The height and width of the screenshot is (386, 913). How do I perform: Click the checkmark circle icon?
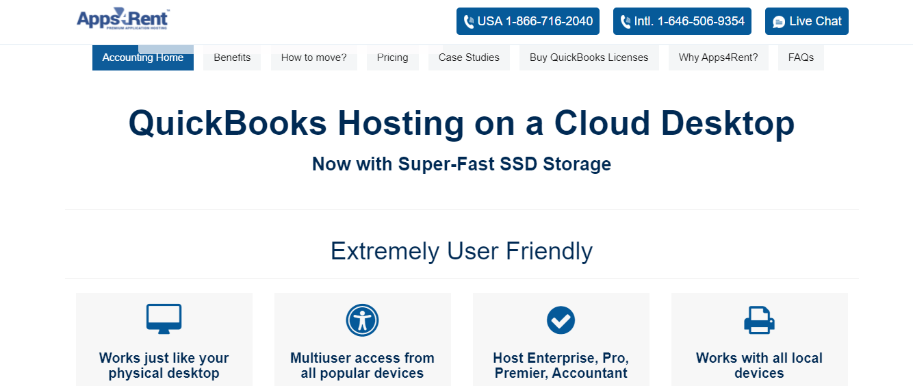[x=561, y=320]
